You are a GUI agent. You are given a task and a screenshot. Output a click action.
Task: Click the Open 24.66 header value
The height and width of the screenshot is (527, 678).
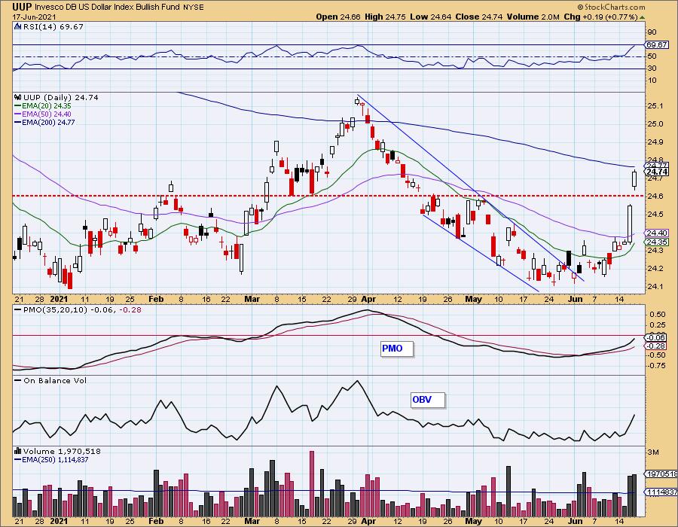[x=338, y=17]
